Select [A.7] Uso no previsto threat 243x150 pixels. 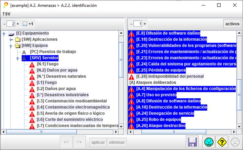tap(156, 95)
